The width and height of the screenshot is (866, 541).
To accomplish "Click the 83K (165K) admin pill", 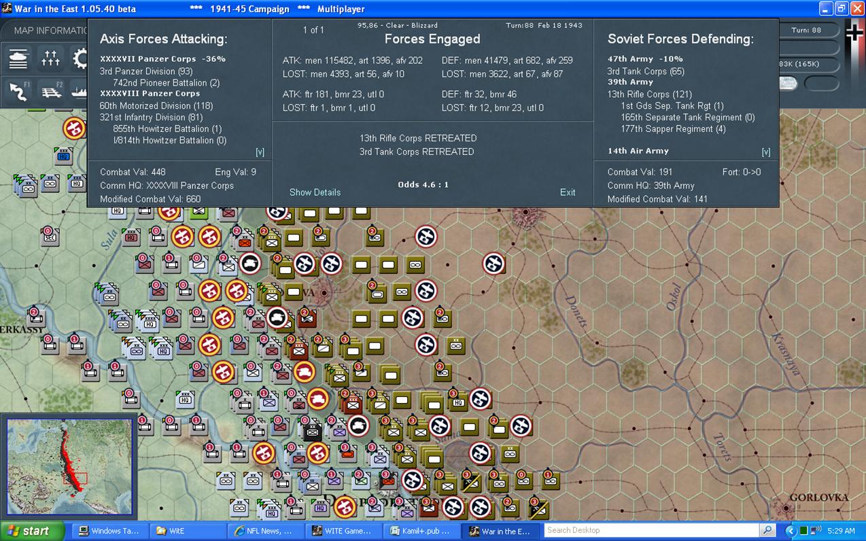I will click(809, 64).
